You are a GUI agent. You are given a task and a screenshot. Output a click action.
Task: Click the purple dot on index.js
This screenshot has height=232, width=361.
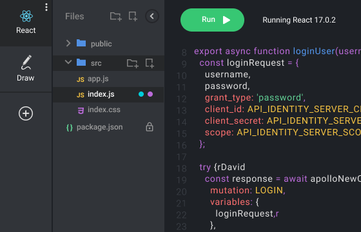150,94
